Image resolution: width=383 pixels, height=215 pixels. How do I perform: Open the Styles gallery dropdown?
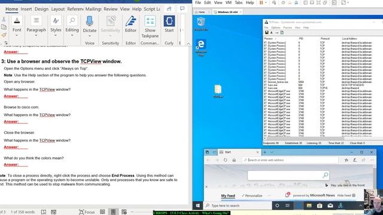click(x=56, y=35)
